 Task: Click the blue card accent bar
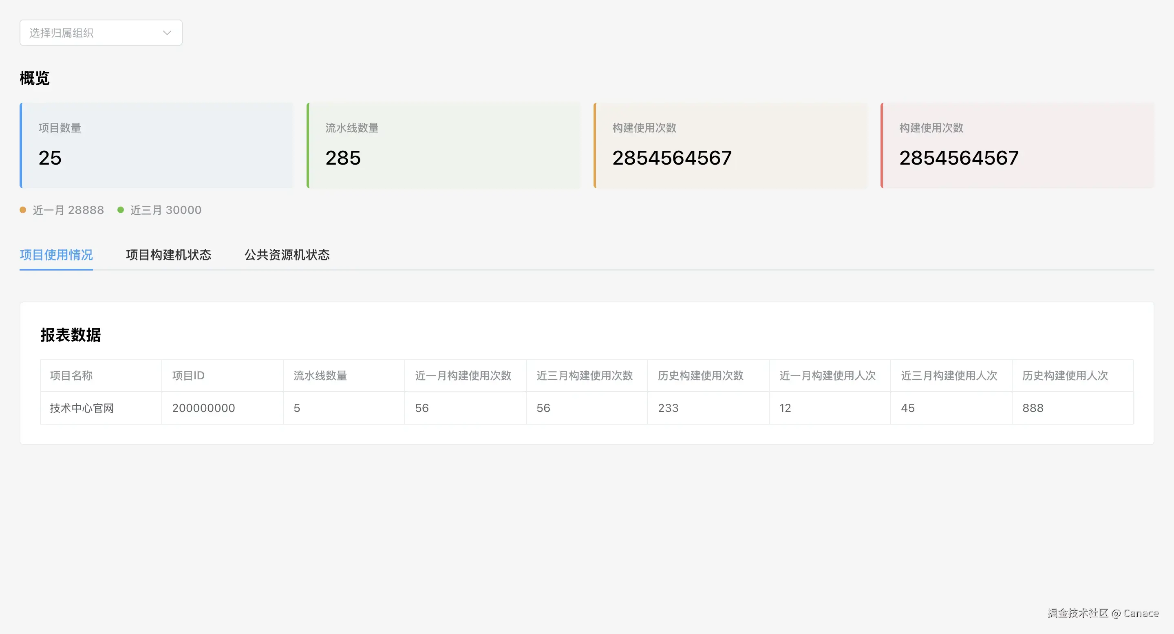[21, 145]
